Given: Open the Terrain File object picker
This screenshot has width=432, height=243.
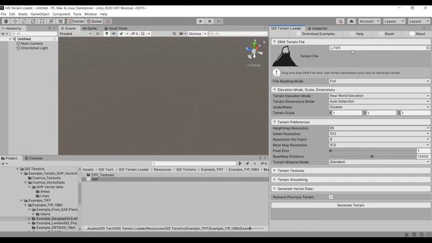Looking at the screenshot, I should [427, 48].
